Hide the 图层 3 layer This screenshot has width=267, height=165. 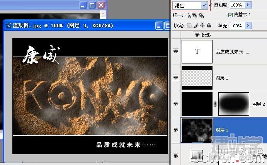[x=175, y=130]
